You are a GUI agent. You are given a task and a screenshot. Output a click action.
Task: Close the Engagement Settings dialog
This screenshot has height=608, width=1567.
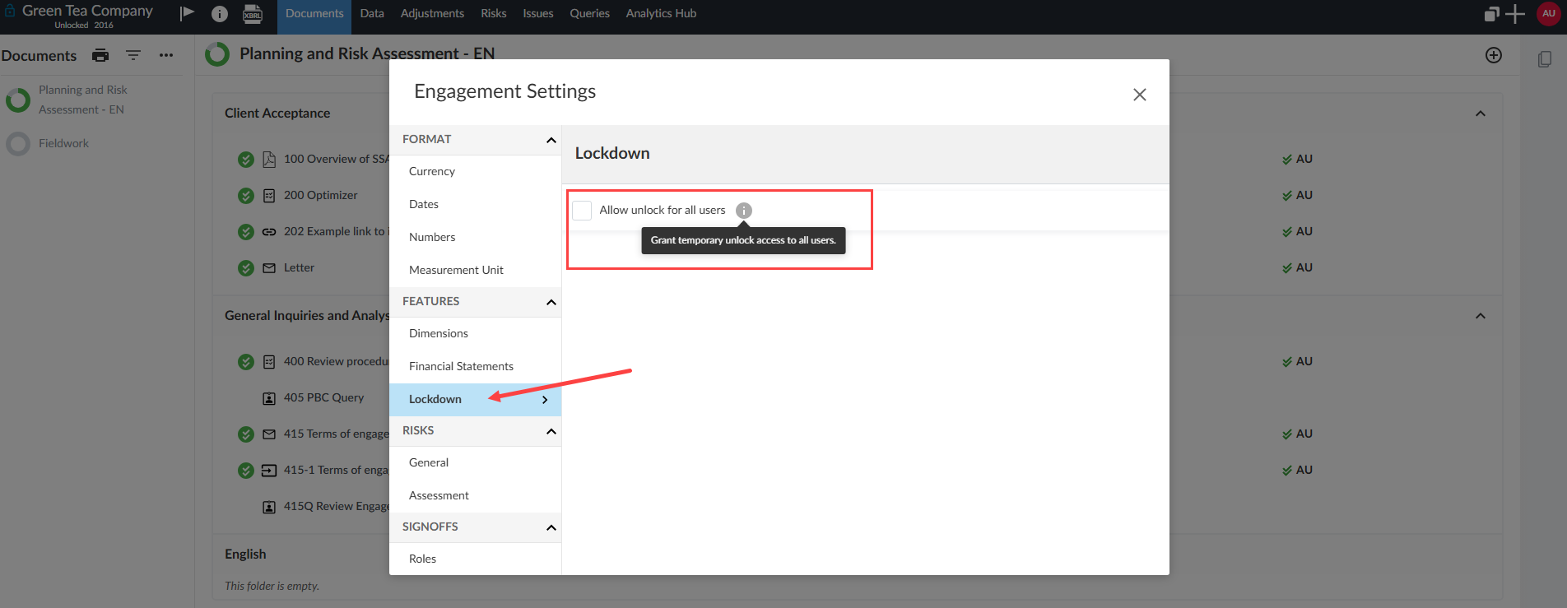pyautogui.click(x=1140, y=95)
